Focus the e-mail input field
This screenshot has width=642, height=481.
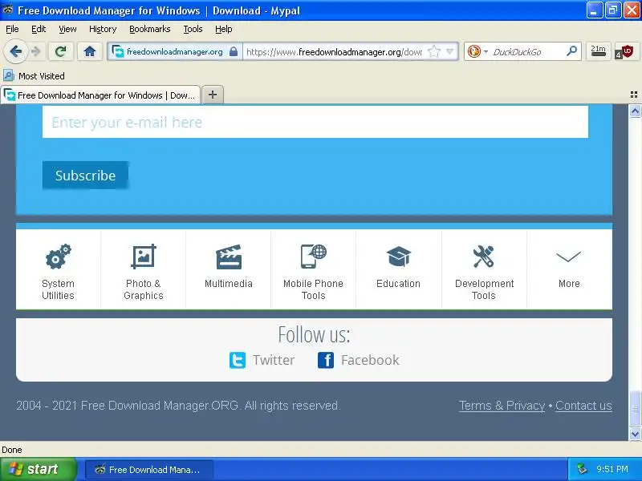click(315, 122)
